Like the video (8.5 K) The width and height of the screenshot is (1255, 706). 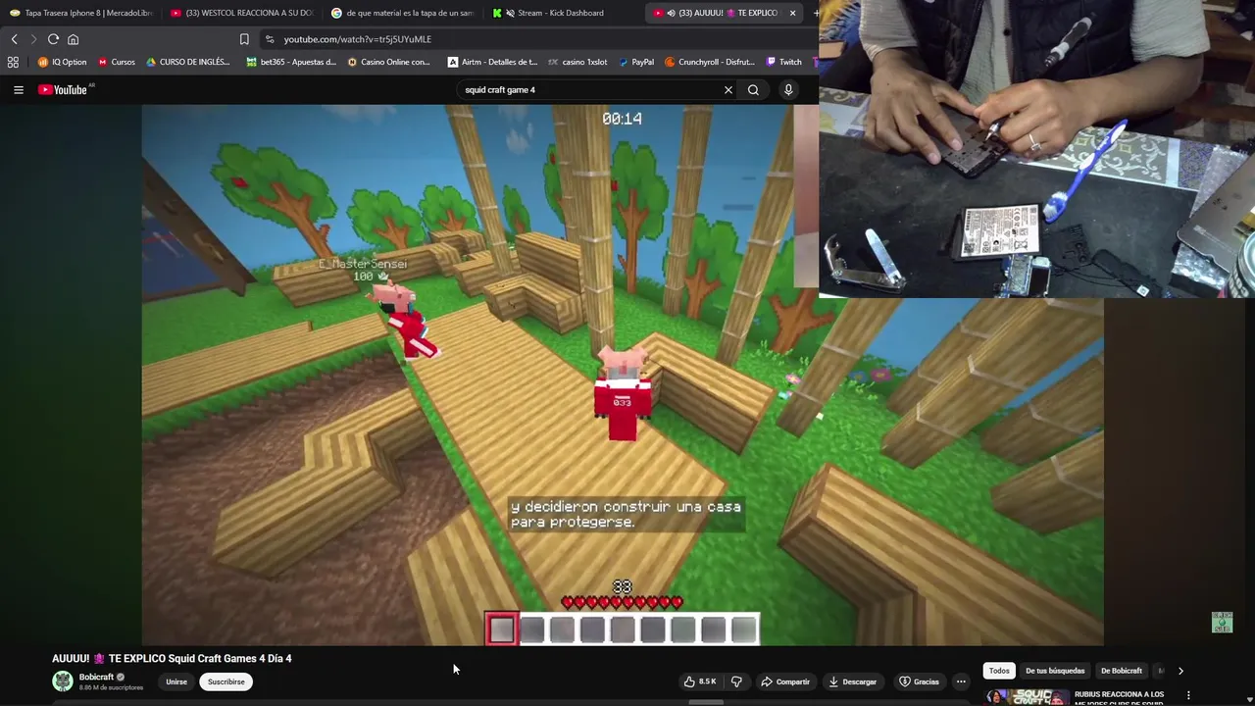point(700,681)
